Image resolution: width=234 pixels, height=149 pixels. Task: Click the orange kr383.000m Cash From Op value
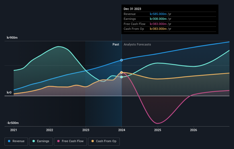coord(158,29)
